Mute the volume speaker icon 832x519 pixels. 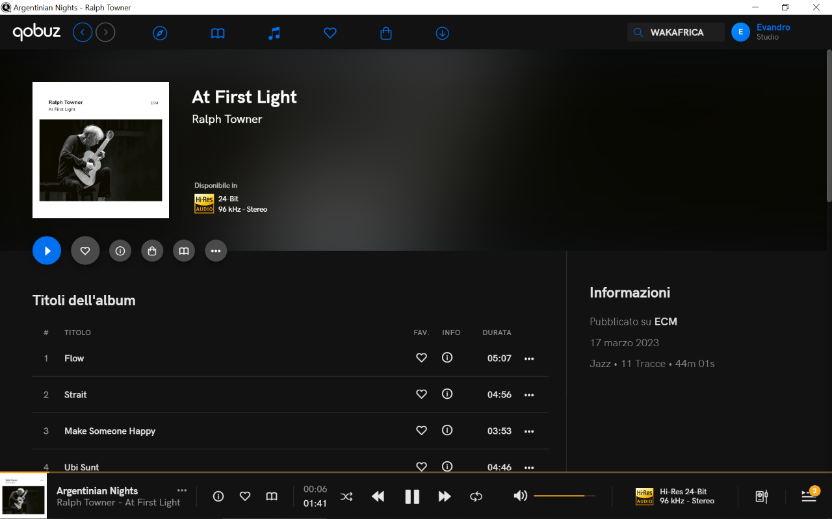(x=520, y=496)
